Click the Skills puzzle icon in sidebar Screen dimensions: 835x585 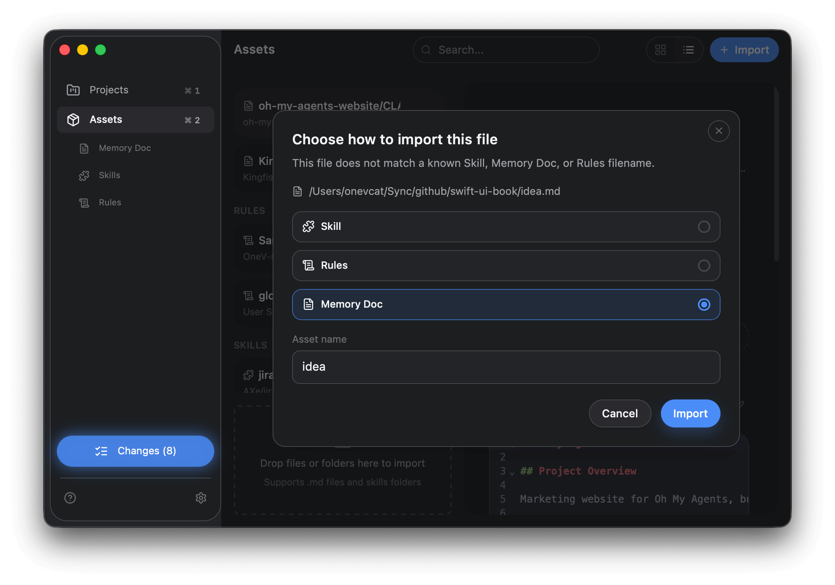point(84,175)
